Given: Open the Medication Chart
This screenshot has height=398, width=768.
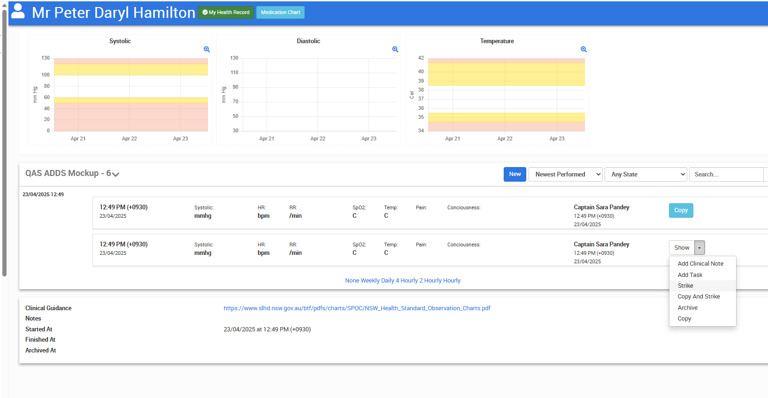Looking at the screenshot, I should (x=280, y=12).
